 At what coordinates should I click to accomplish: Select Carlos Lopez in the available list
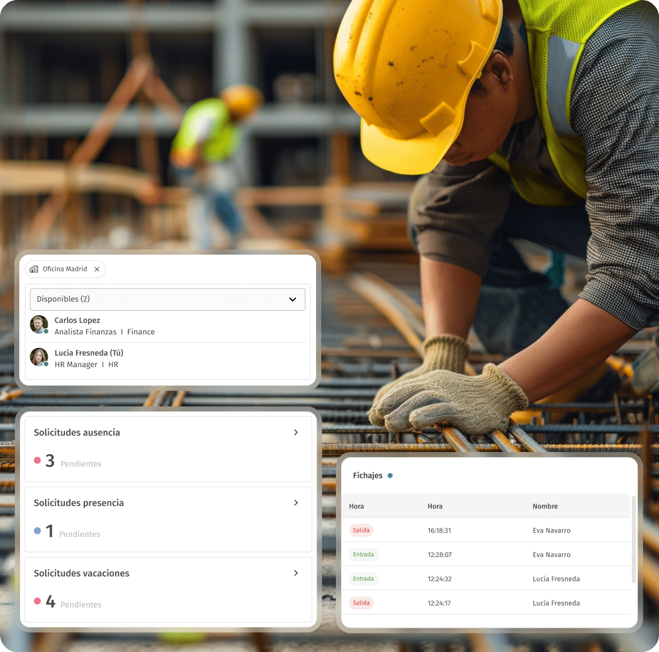tap(77, 320)
